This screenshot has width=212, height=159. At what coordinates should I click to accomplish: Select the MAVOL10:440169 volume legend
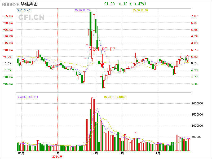click(115, 97)
